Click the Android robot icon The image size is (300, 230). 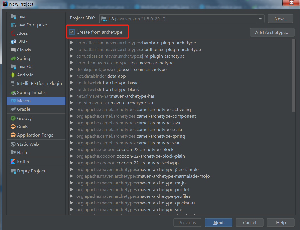coord(13,75)
